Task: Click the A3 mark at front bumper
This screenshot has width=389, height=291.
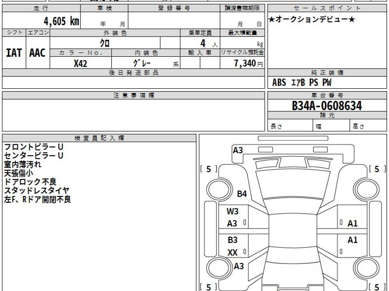Action: [238, 150]
